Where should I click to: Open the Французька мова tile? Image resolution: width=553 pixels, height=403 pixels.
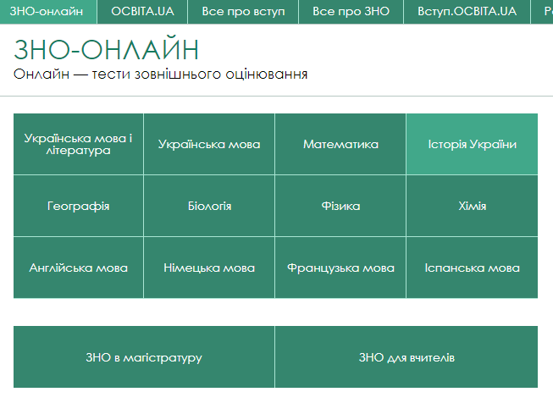(x=340, y=268)
